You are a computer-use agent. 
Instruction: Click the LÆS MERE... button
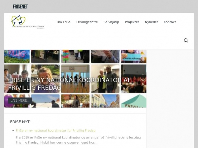(20, 100)
